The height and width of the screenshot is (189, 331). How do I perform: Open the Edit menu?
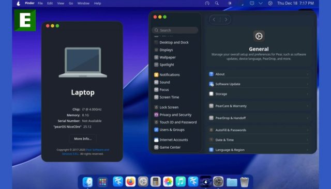point(50,4)
